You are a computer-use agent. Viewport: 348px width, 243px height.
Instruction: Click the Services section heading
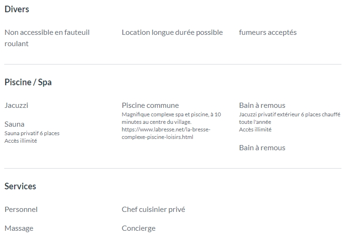[20, 186]
